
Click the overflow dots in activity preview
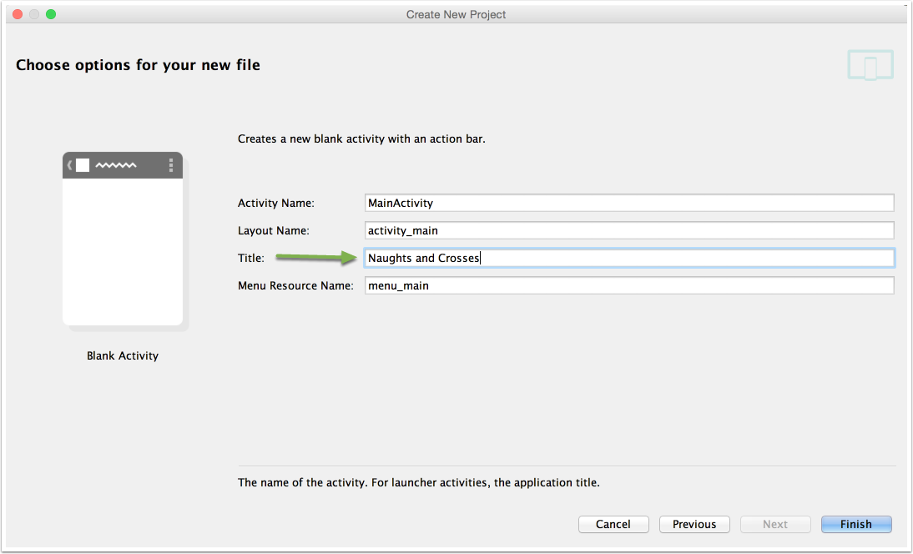[171, 165]
